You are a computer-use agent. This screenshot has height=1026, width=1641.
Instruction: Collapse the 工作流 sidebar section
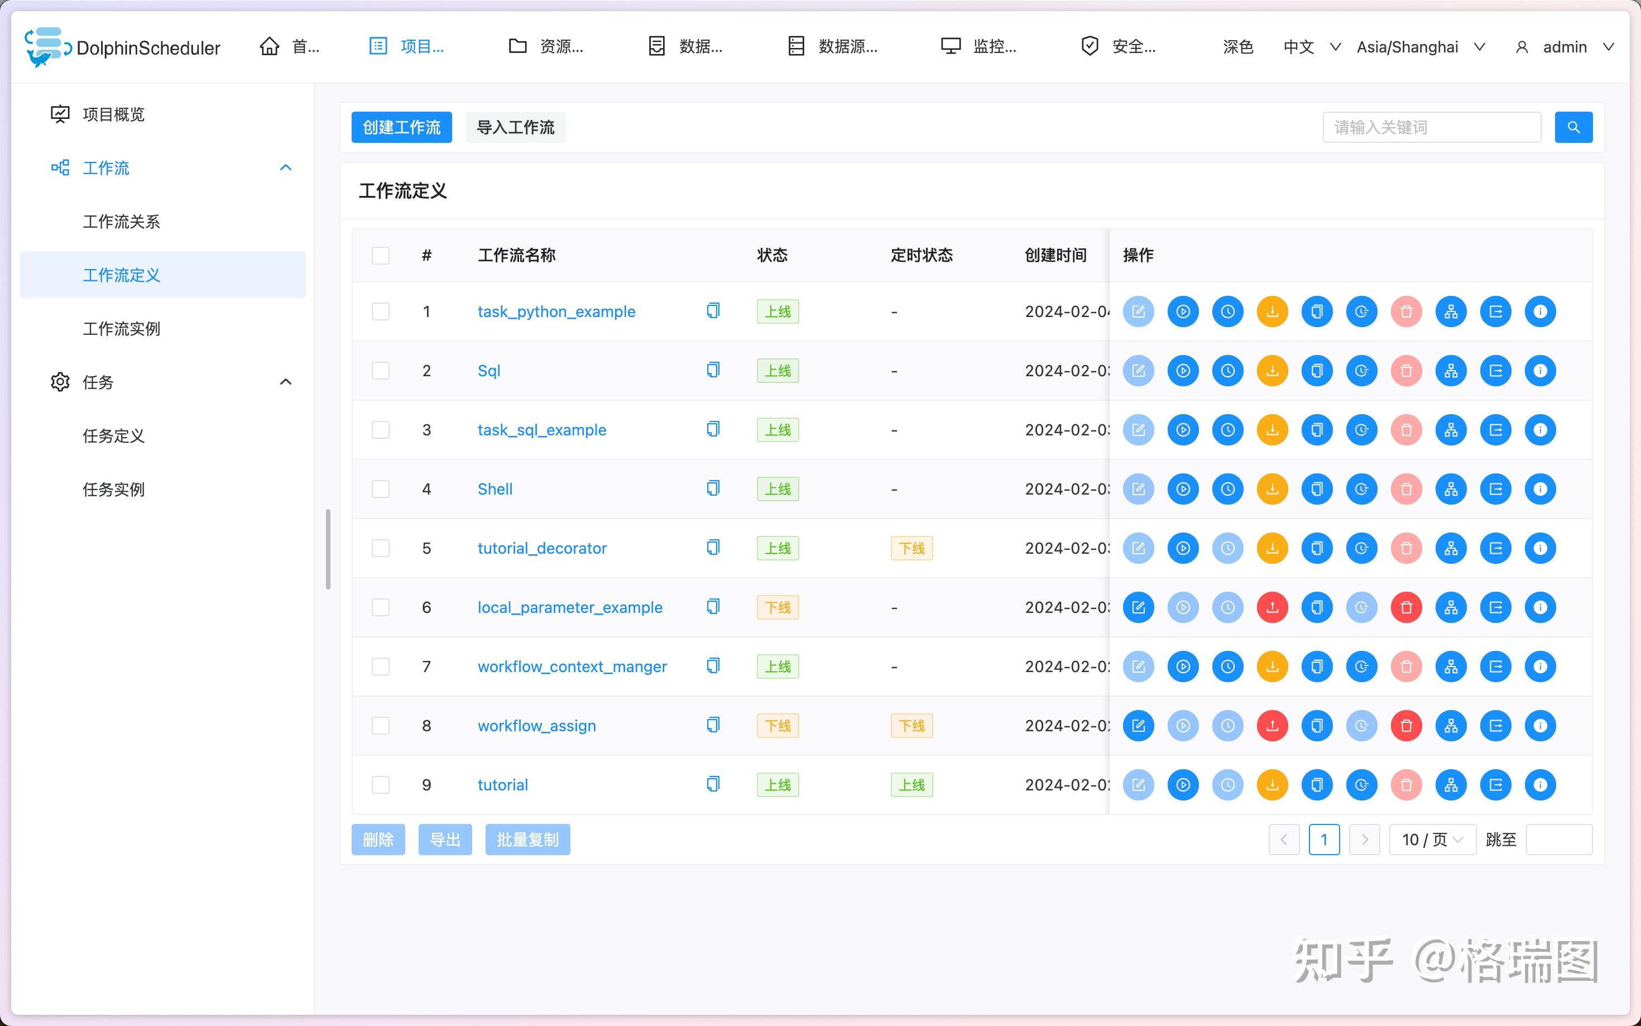(x=285, y=167)
